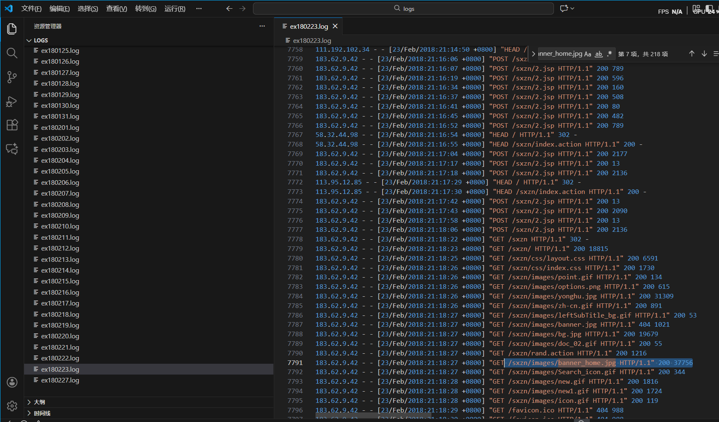This screenshot has height=422, width=719.
Task: Jump to the next find match
Action: 704,54
